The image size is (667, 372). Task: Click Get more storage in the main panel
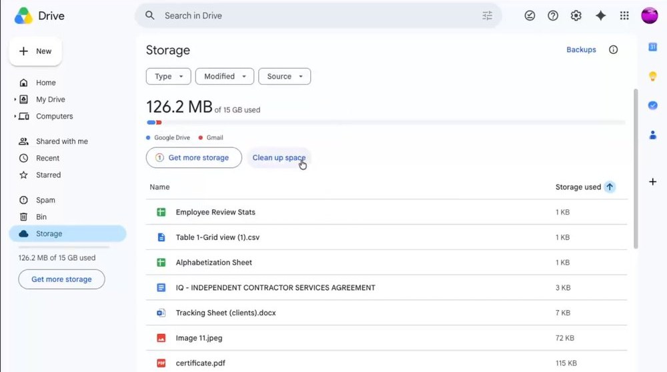pyautogui.click(x=194, y=158)
